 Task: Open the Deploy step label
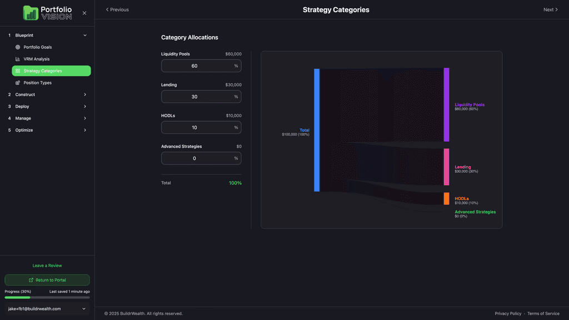pos(22,106)
